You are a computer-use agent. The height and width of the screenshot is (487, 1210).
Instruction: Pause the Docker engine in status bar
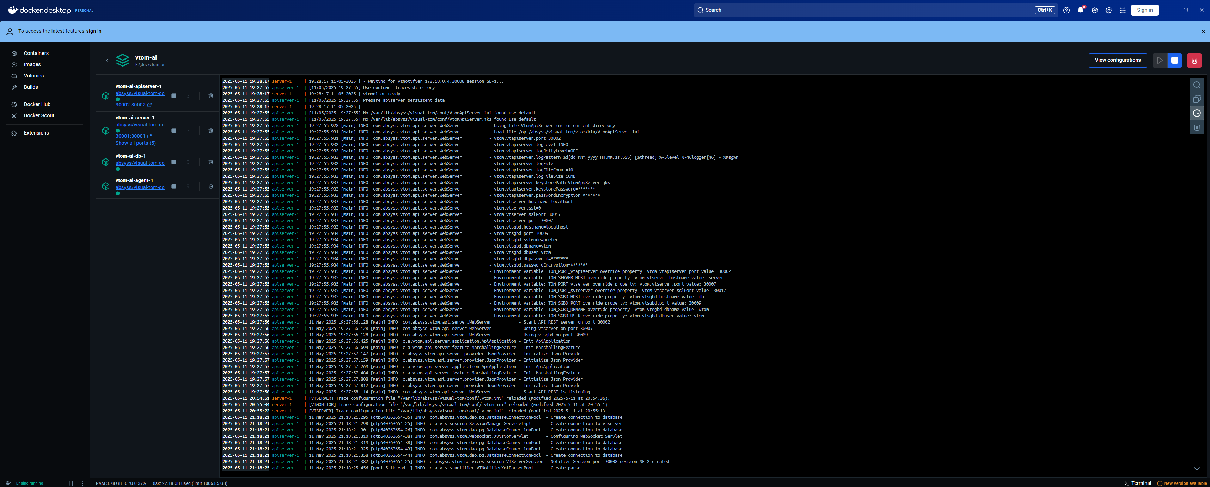click(x=72, y=483)
